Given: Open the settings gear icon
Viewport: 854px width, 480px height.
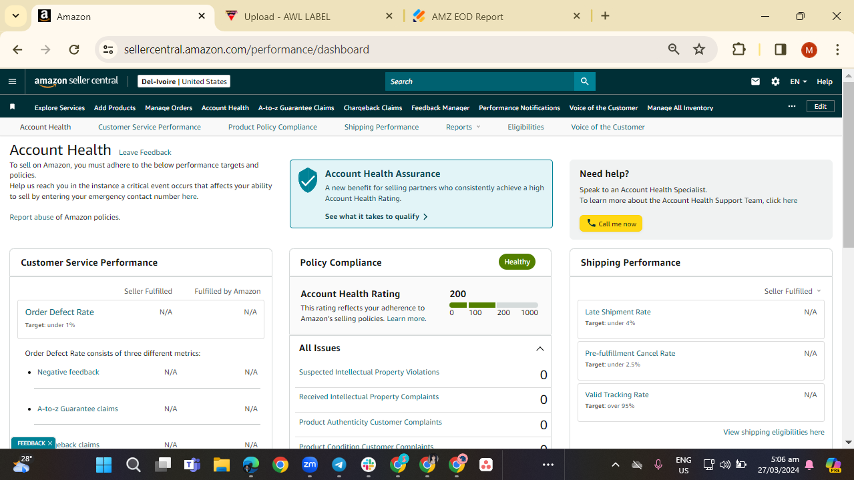Looking at the screenshot, I should tap(775, 81).
